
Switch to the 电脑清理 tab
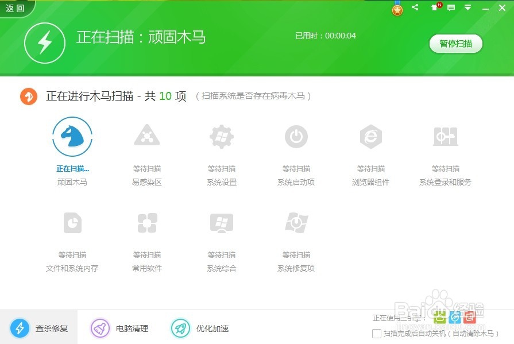coord(120,328)
